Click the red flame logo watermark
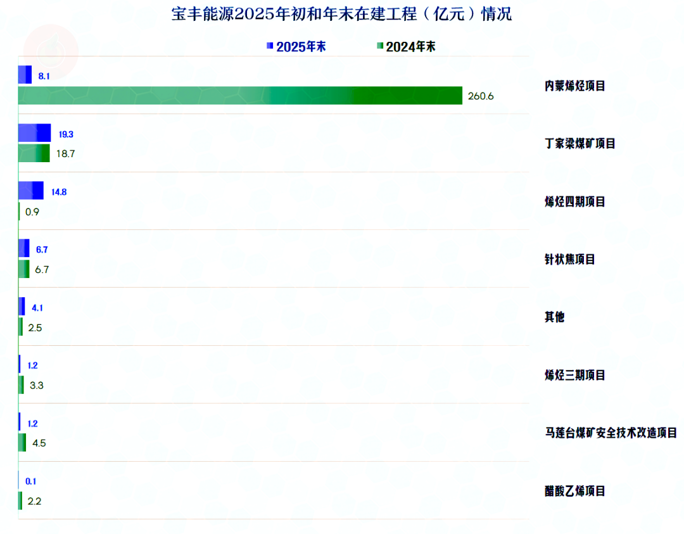The image size is (684, 534). coord(50,51)
